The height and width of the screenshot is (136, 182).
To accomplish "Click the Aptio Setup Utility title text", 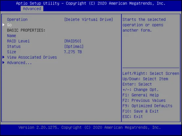I will (91, 3).
